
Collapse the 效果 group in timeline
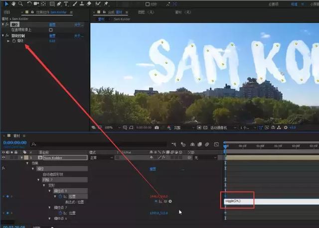27,163
